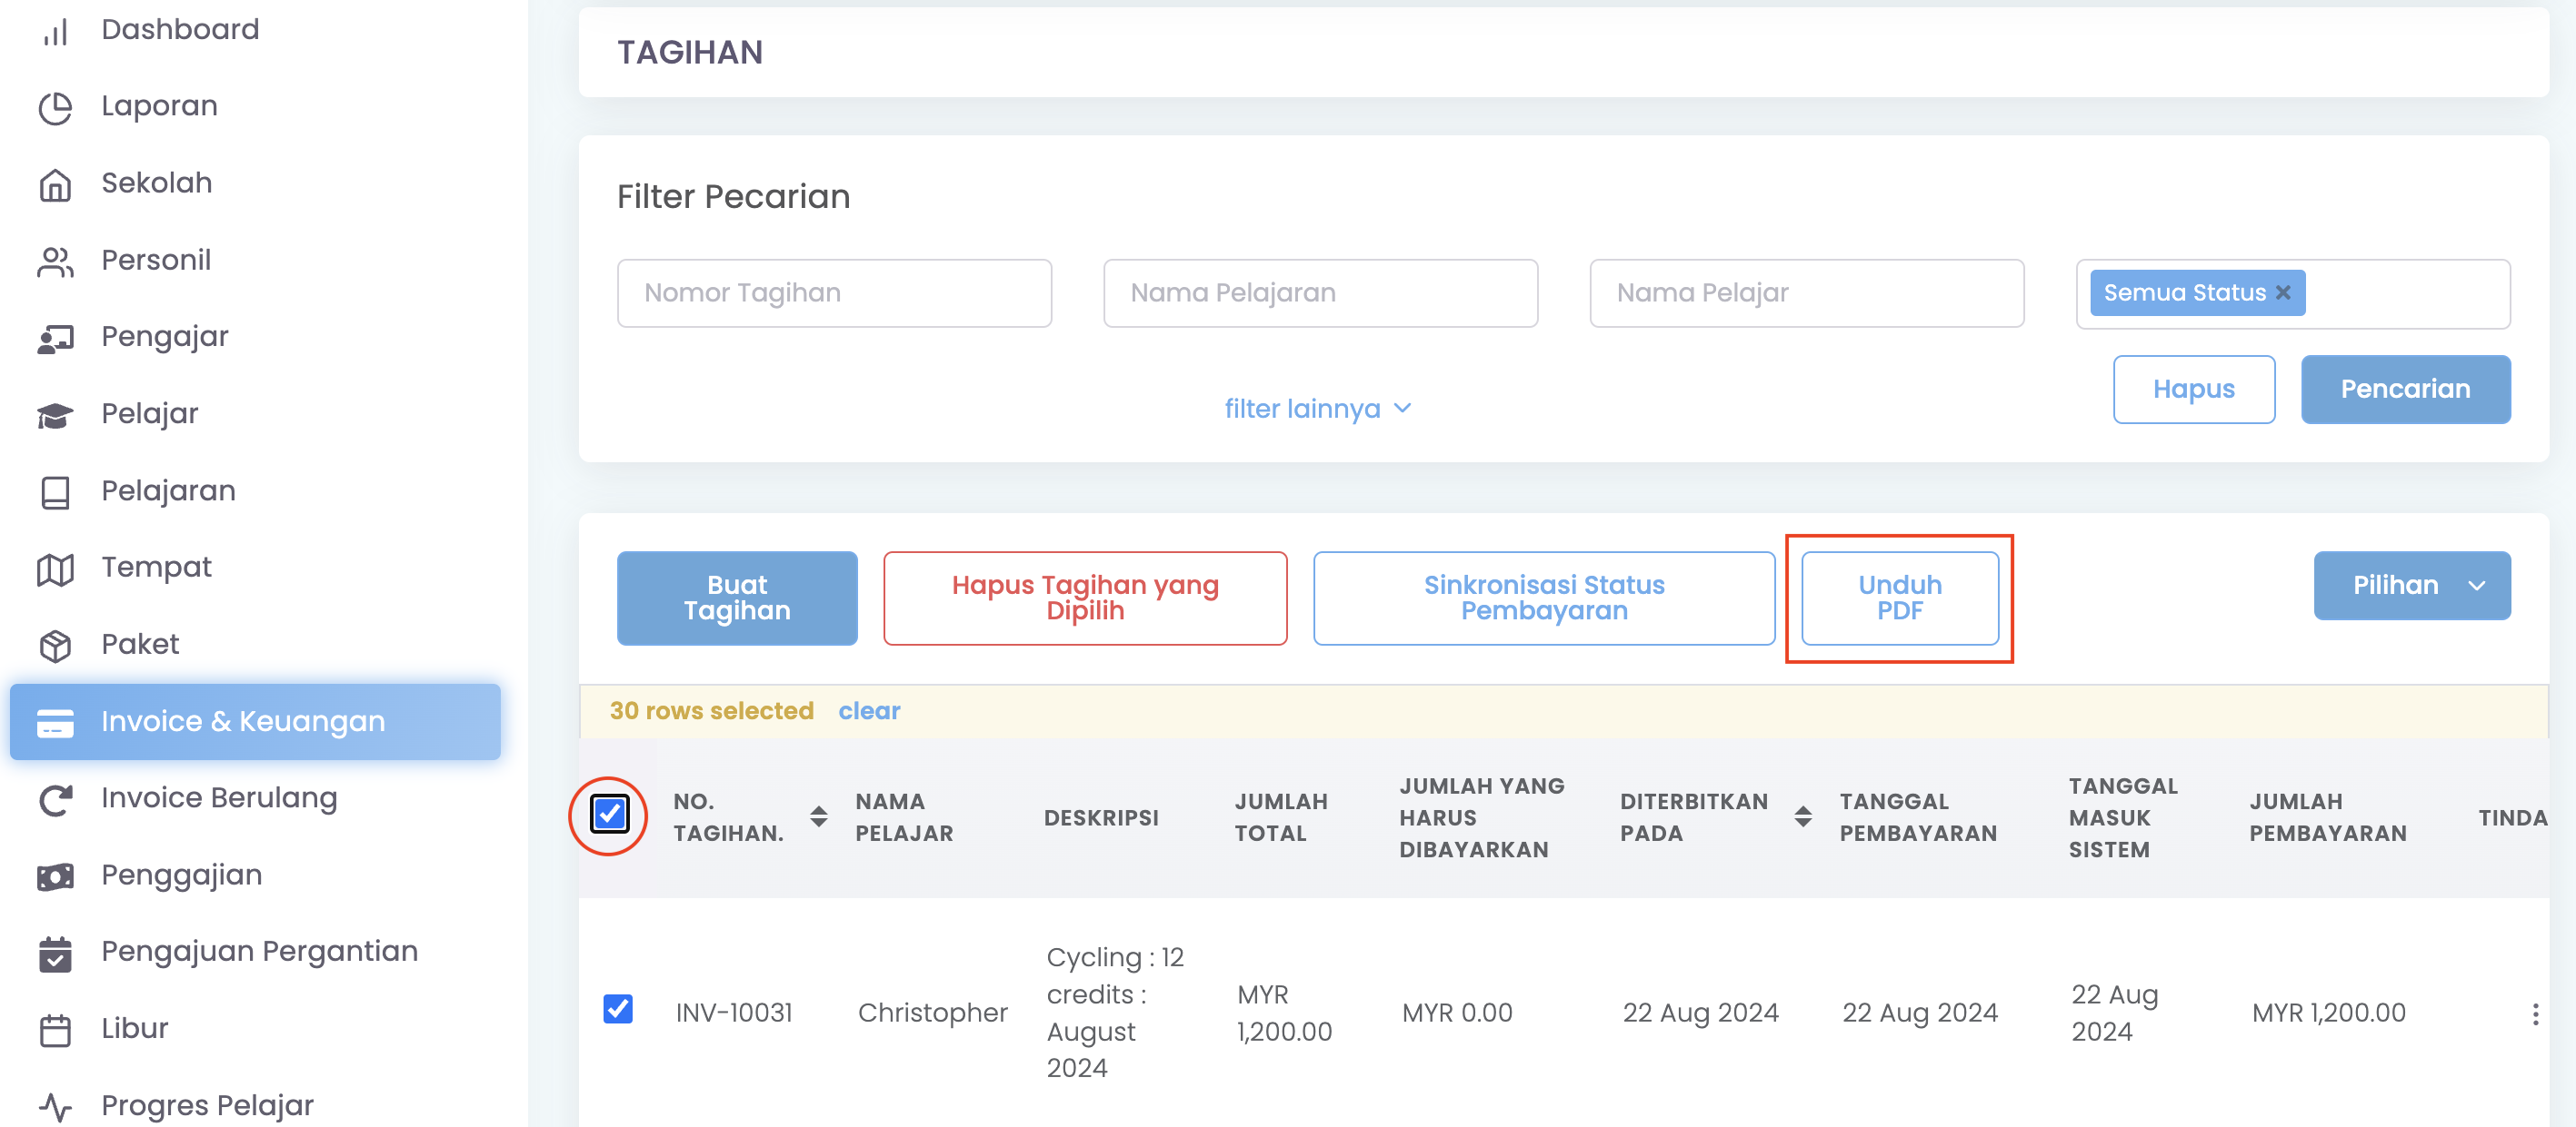Open the Pilihan dropdown
This screenshot has width=2576, height=1127.
2411,586
